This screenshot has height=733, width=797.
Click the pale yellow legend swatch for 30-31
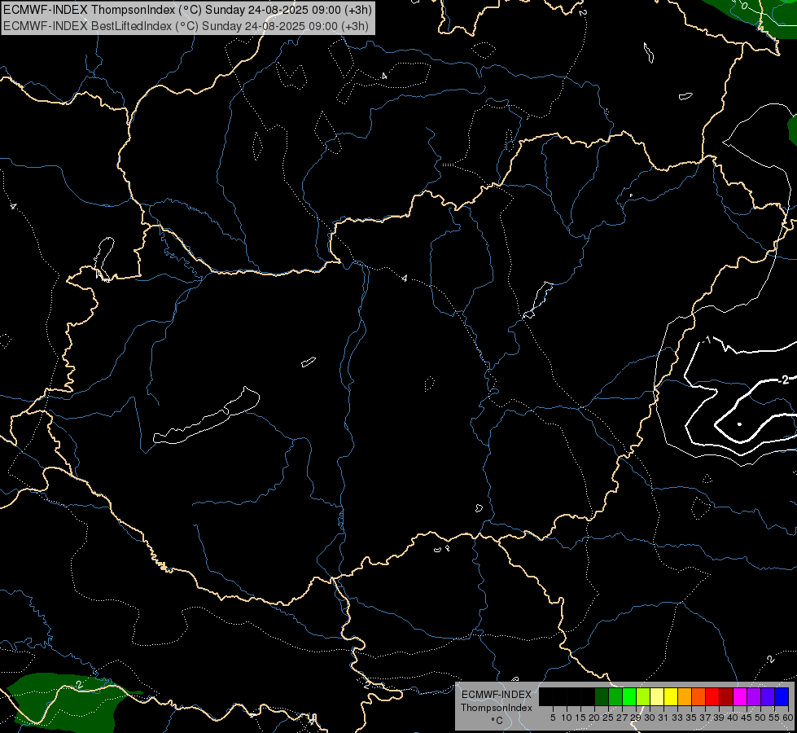(x=657, y=696)
